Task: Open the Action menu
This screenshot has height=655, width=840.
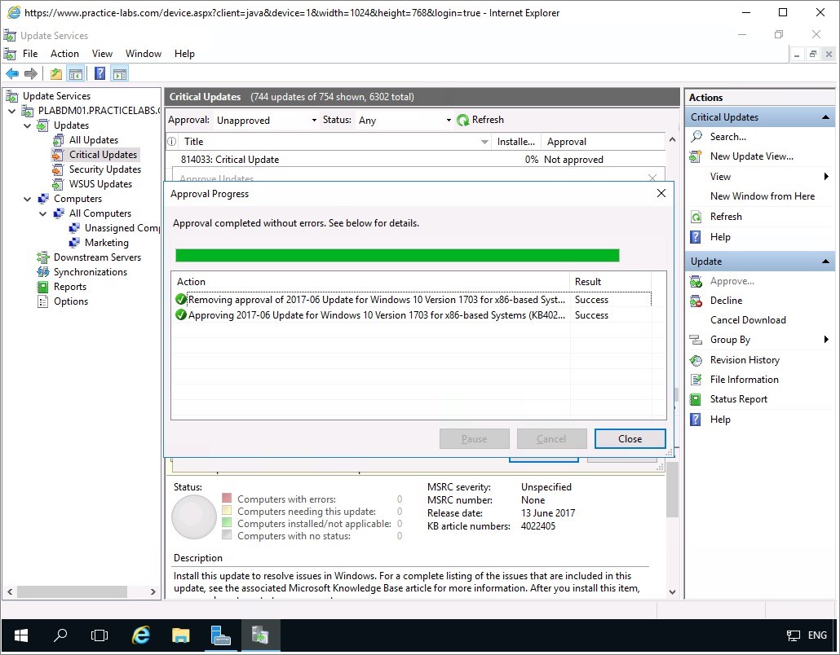Action: [64, 54]
